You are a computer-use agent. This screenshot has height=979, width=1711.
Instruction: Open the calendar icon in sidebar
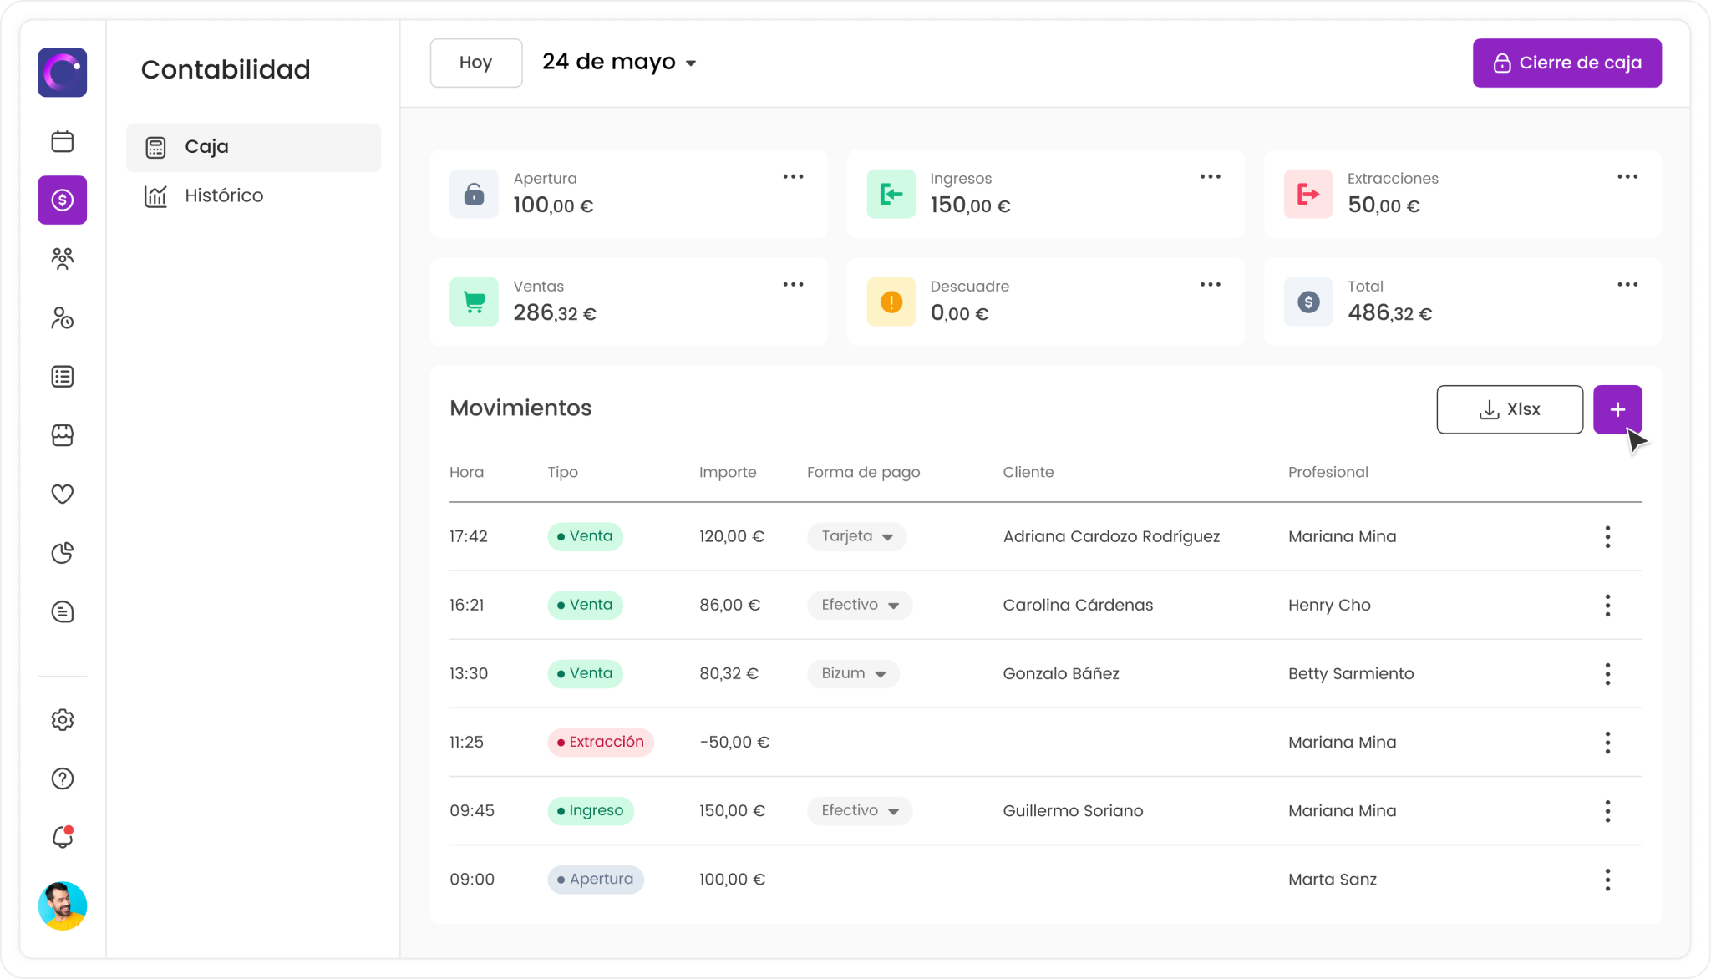[63, 141]
